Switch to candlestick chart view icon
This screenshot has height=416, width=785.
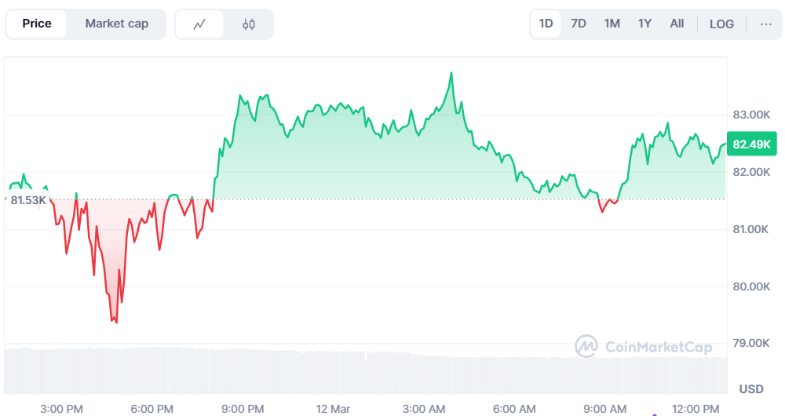249,24
